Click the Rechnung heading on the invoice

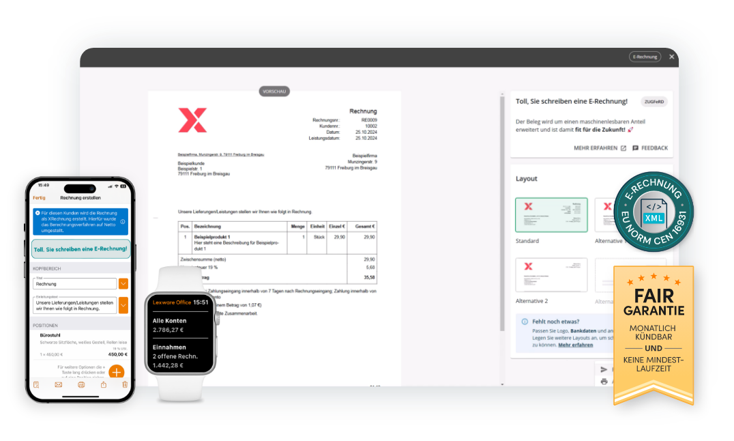point(363,111)
